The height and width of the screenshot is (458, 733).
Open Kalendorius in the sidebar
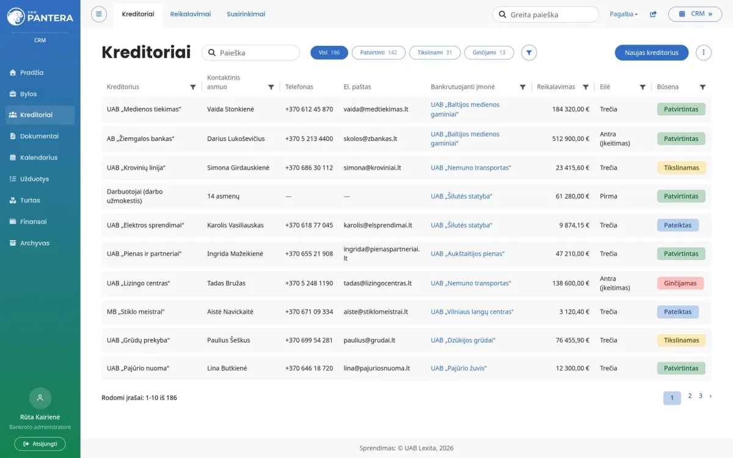coord(40,158)
